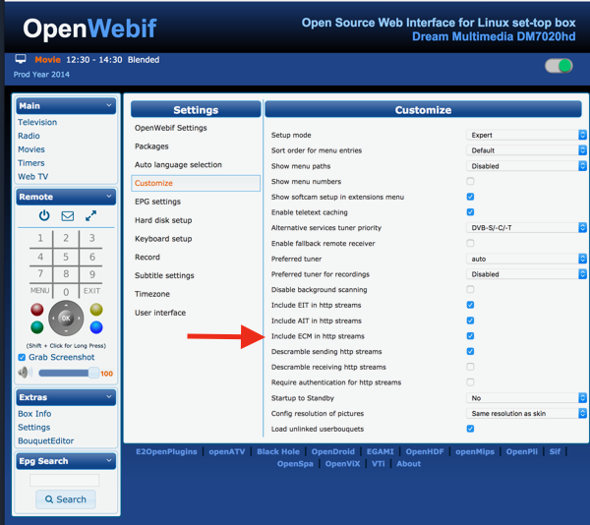Uncheck Include ECM in http streams
590x525 pixels.
click(470, 336)
